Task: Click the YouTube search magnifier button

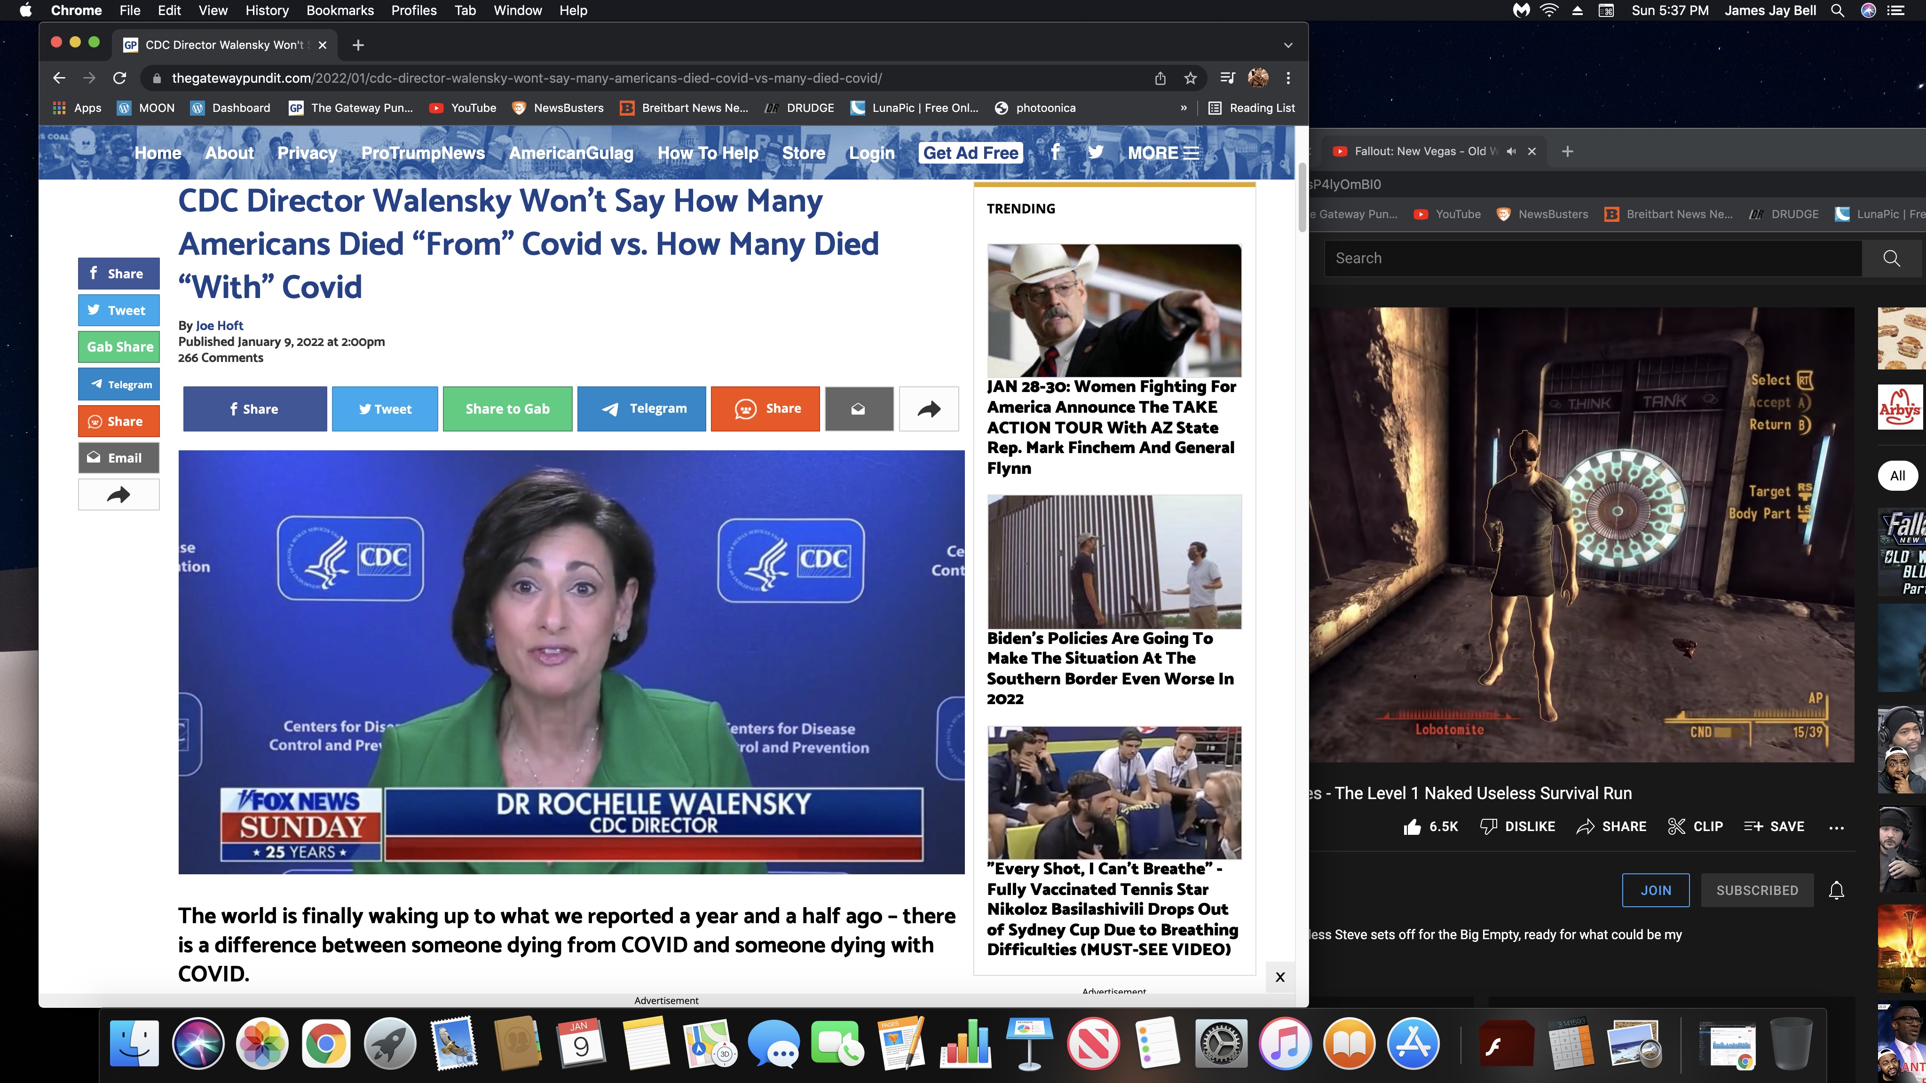Action: point(1892,258)
